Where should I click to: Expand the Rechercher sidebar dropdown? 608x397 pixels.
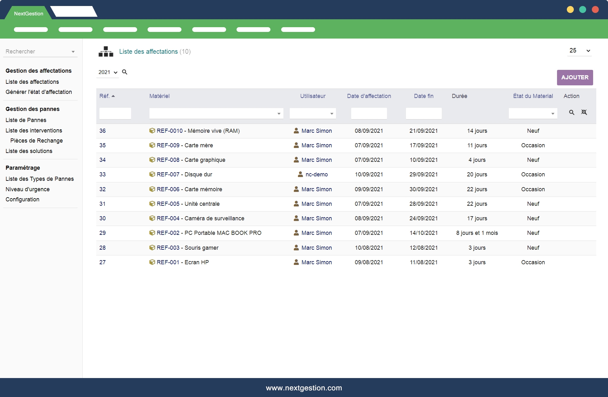[73, 52]
